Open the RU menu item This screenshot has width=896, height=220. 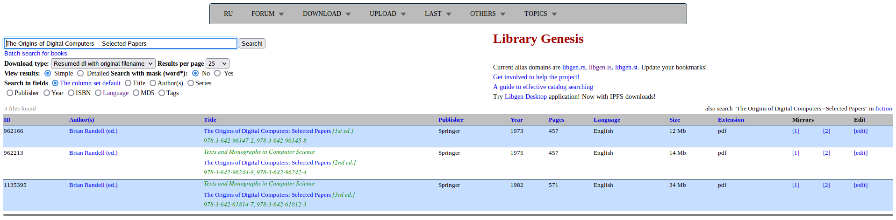pos(228,14)
